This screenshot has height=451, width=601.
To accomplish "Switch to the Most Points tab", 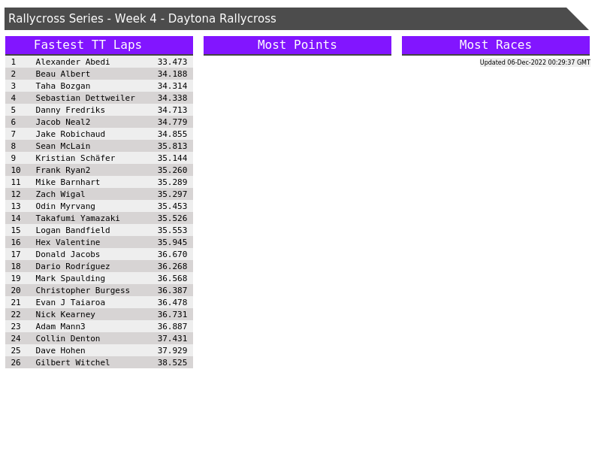I will tap(297, 45).
